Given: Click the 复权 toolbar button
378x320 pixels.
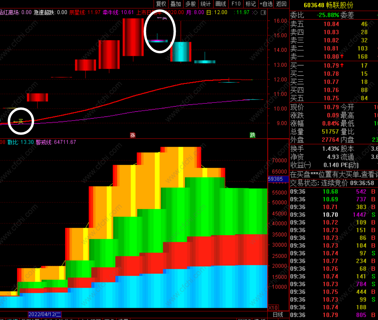Looking at the screenshot, I should tap(161, 4).
